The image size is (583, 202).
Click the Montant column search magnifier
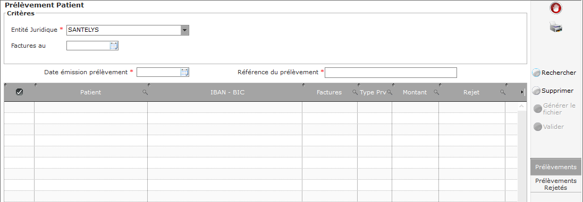[x=436, y=92]
